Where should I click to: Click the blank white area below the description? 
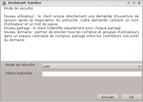pyautogui.click(x=71, y=51)
